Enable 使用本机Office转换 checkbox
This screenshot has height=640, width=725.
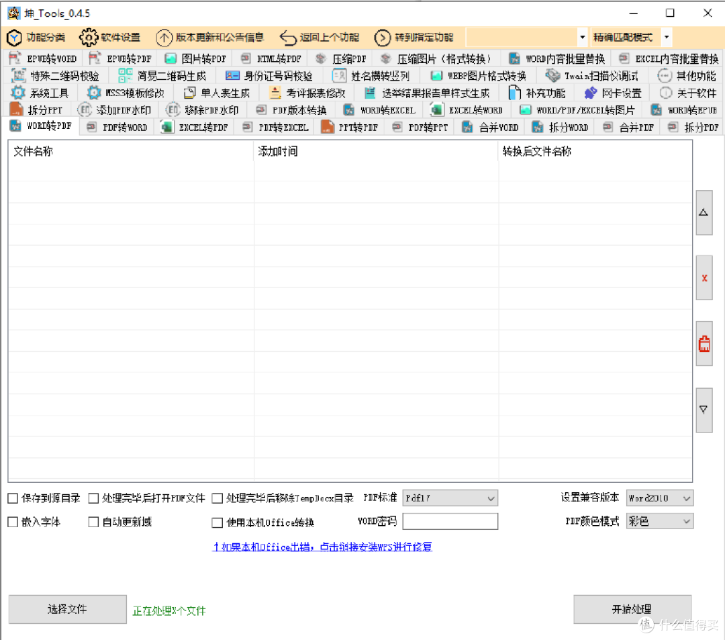[x=217, y=522]
